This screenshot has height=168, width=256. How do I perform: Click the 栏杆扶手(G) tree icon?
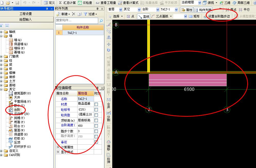pyautogui.click(x=11, y=146)
